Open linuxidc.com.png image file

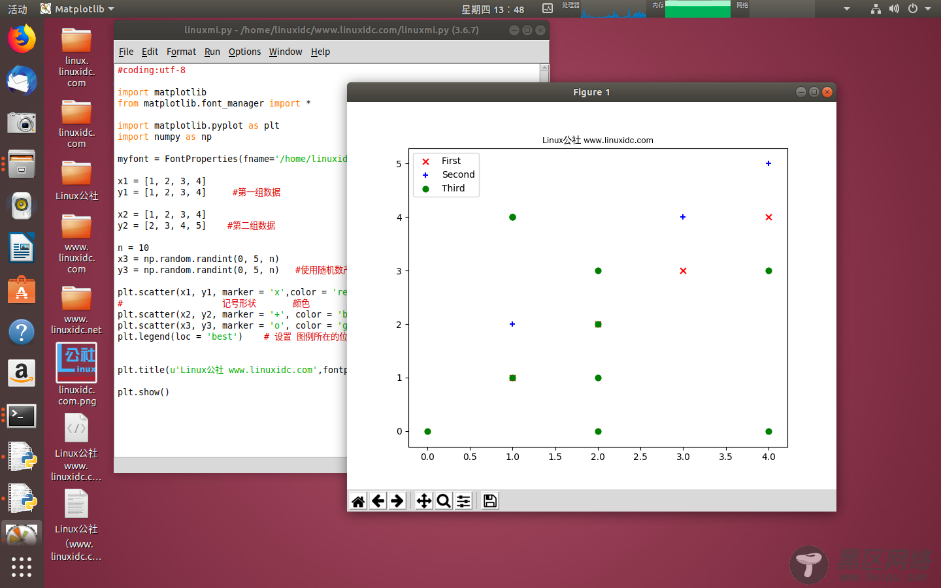pos(76,374)
